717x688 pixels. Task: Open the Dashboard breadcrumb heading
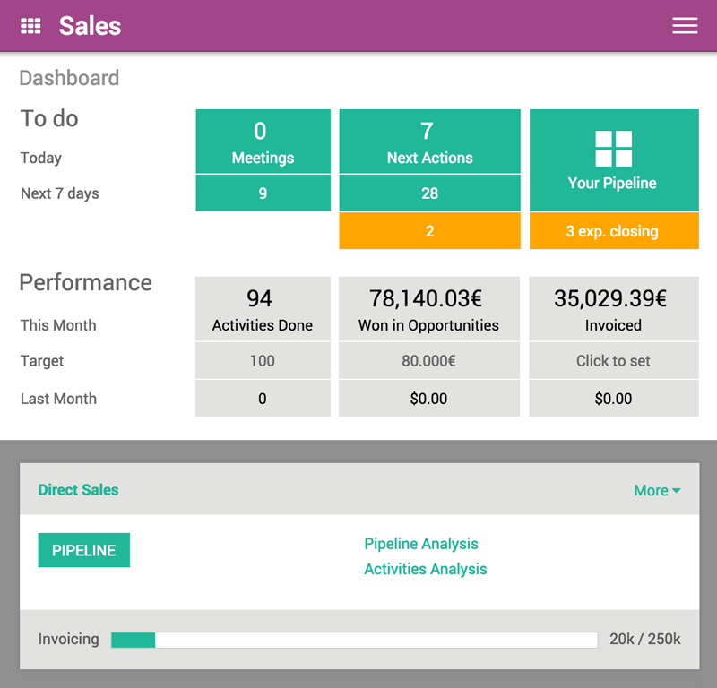69,78
